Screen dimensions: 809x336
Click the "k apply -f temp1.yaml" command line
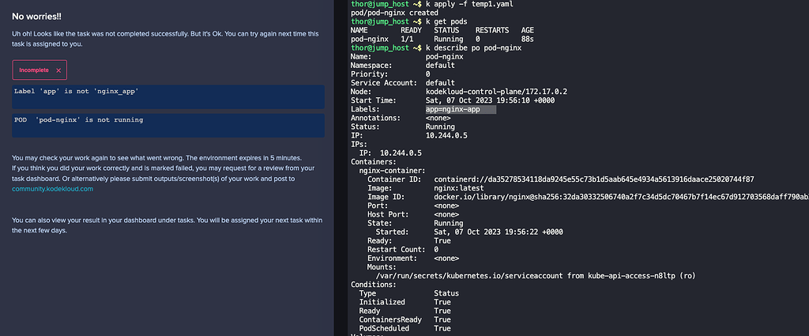point(471,6)
